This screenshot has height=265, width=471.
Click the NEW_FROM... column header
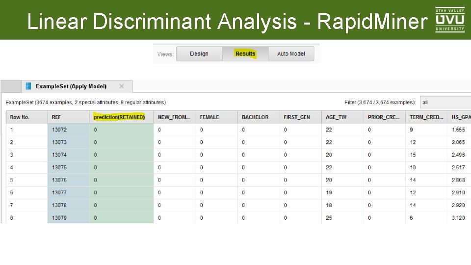tap(175, 117)
